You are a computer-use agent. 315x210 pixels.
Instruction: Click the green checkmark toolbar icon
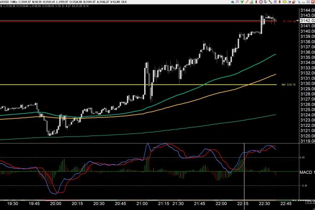tap(242, 2)
